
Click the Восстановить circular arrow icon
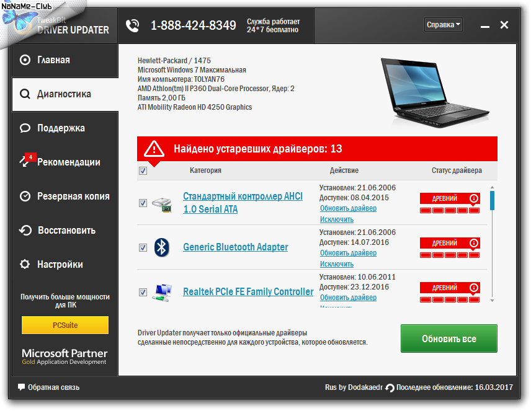pyautogui.click(x=25, y=230)
